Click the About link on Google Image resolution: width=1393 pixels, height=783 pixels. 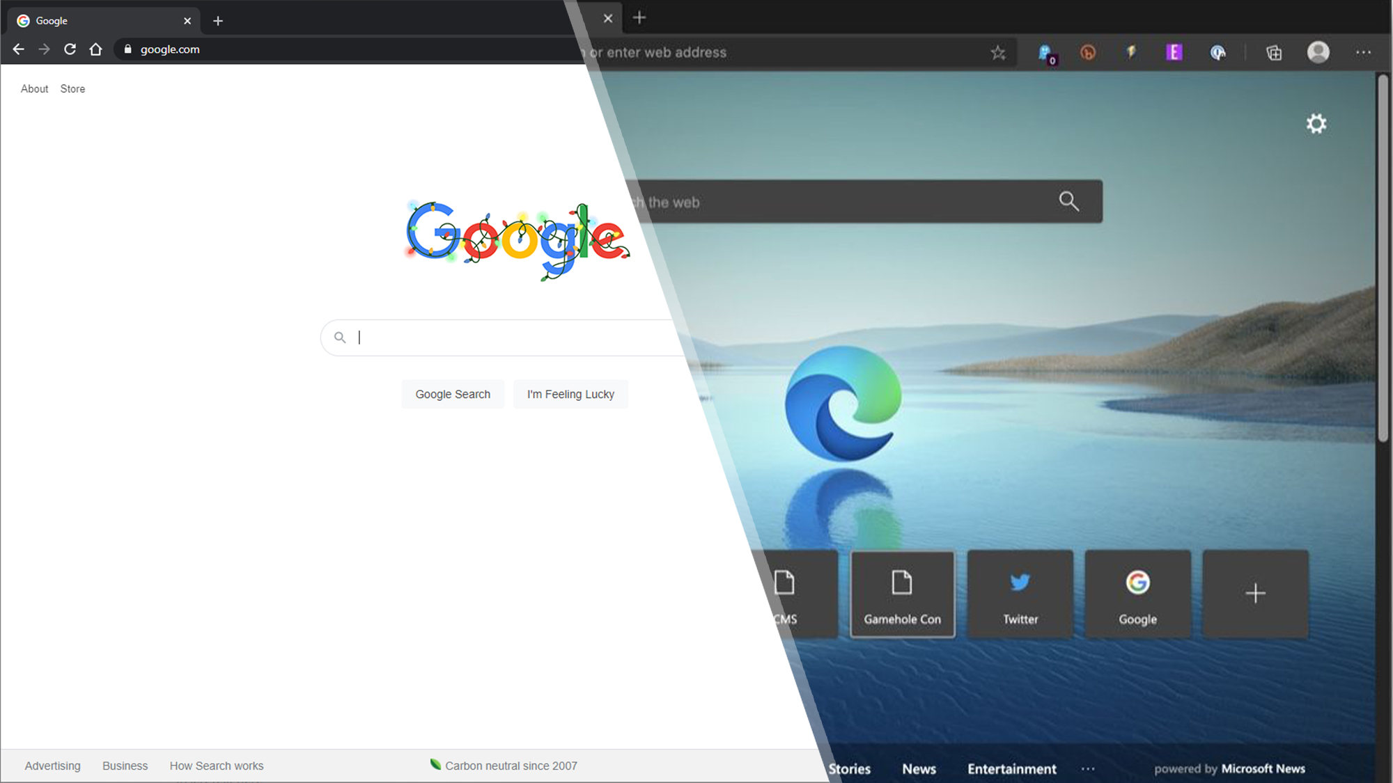[x=33, y=88]
